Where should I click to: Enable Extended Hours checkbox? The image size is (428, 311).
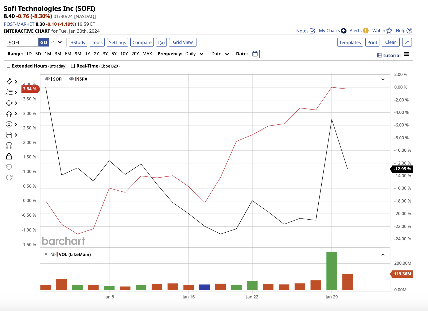coord(8,66)
